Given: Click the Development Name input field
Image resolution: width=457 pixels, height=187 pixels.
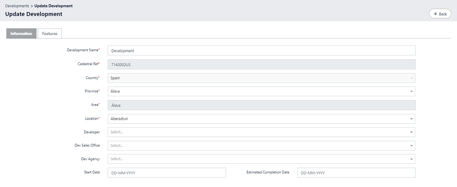Looking at the screenshot, I should (262, 51).
